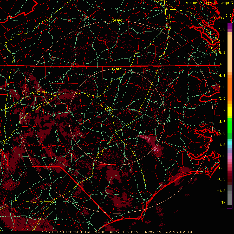Click the 50 NMI range ring label

117,69
